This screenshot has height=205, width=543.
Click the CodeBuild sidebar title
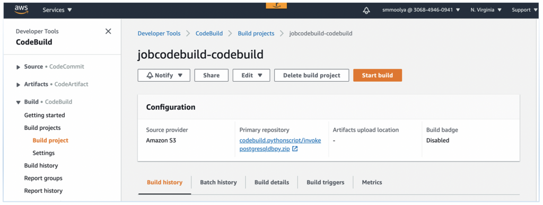point(34,42)
